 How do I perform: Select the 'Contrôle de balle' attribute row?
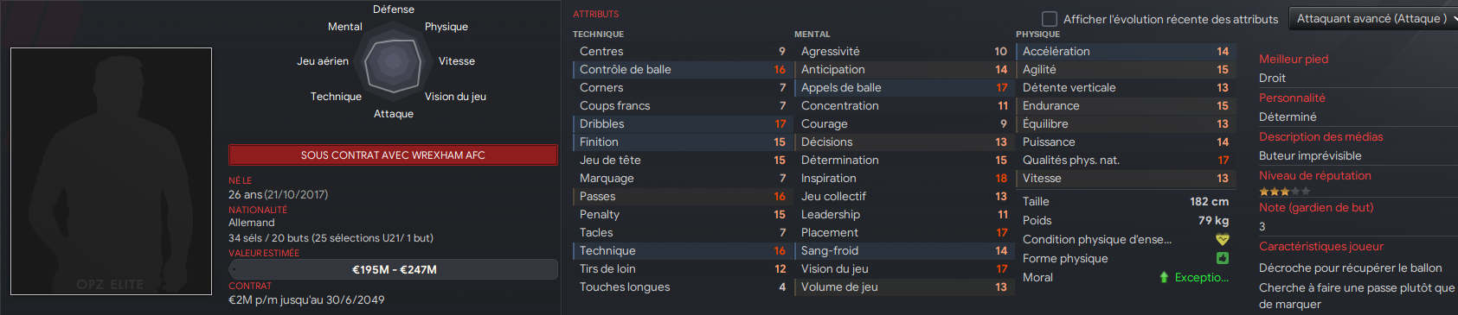682,70
